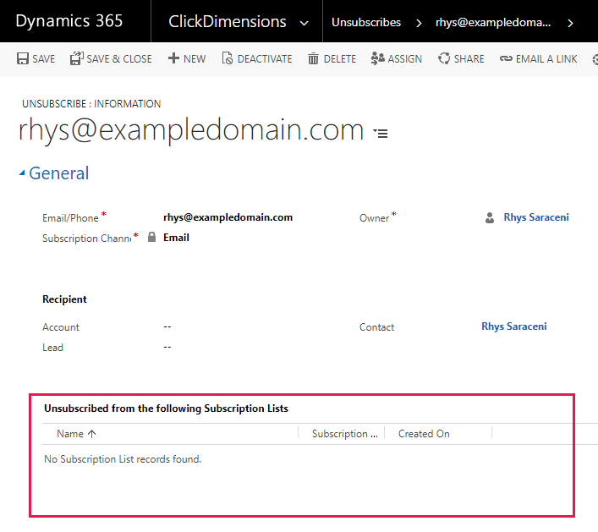The height and width of the screenshot is (532, 598).
Task: Click the Email/Phone field label
Action: pyautogui.click(x=70, y=218)
